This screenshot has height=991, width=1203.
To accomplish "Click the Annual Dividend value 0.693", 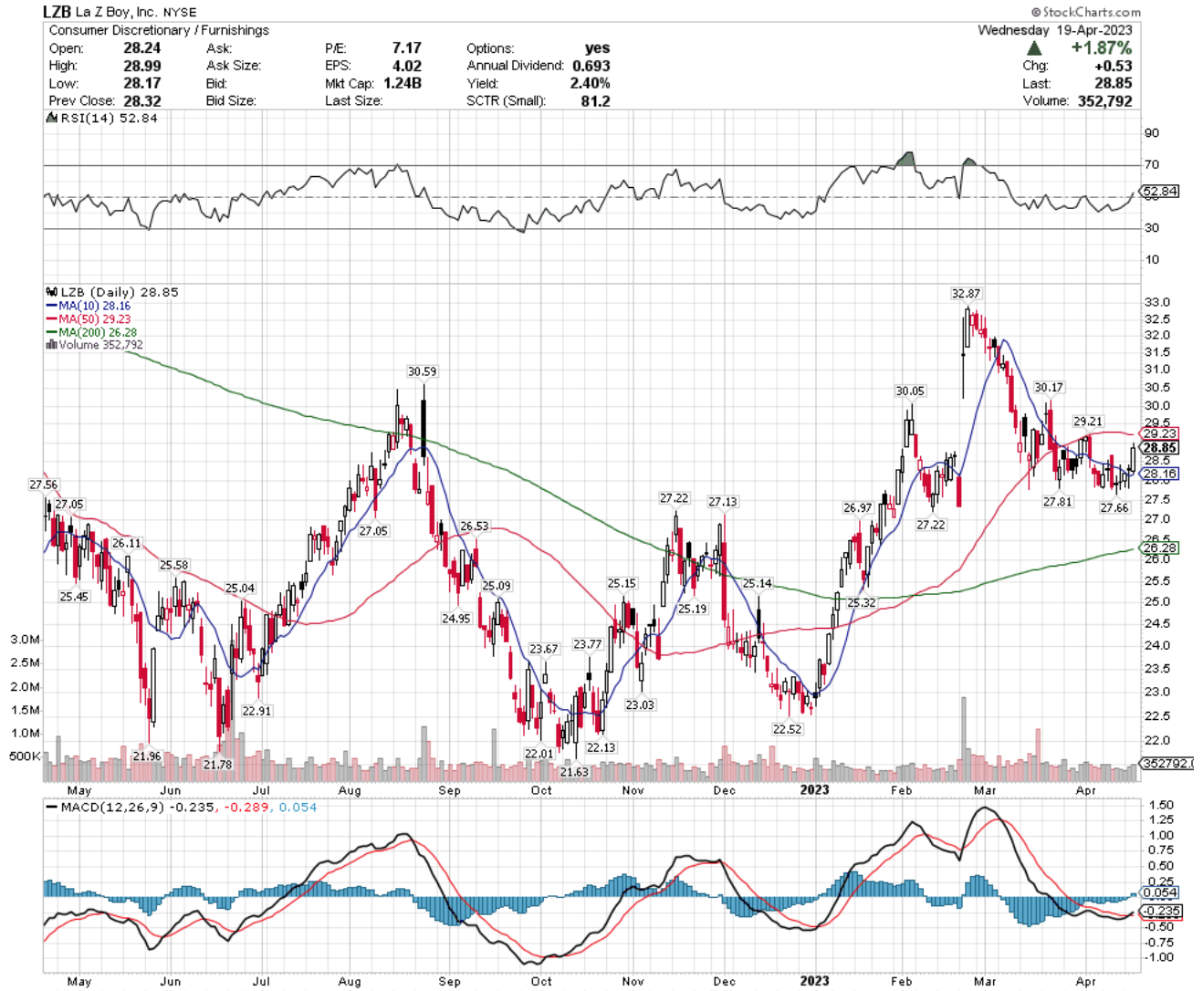I will 591,65.
